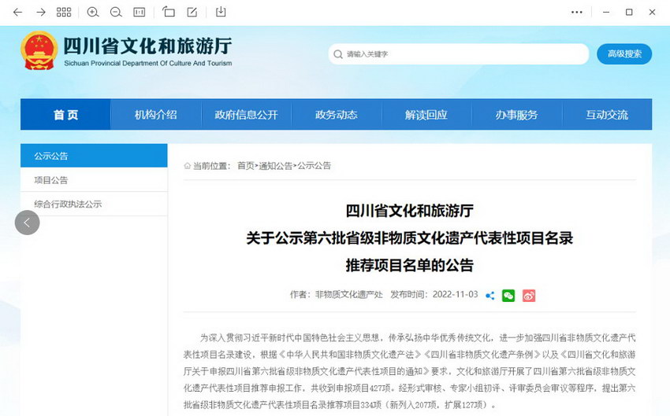670x416 pixels.
Task: Click the round previous arrow overlay button
Action: pyautogui.click(x=27, y=223)
